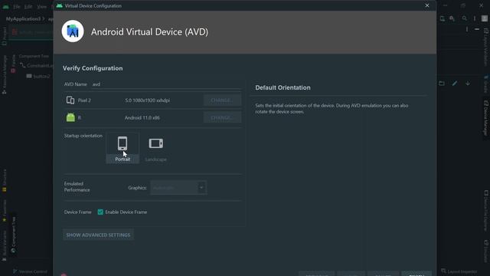The width and height of the screenshot is (490, 276).
Task: Click the Pixel 2 device icon
Action: [70, 100]
